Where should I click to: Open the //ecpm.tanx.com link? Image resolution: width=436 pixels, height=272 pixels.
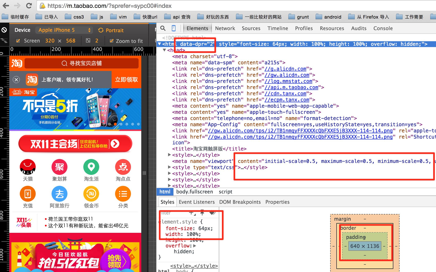tap(287, 100)
